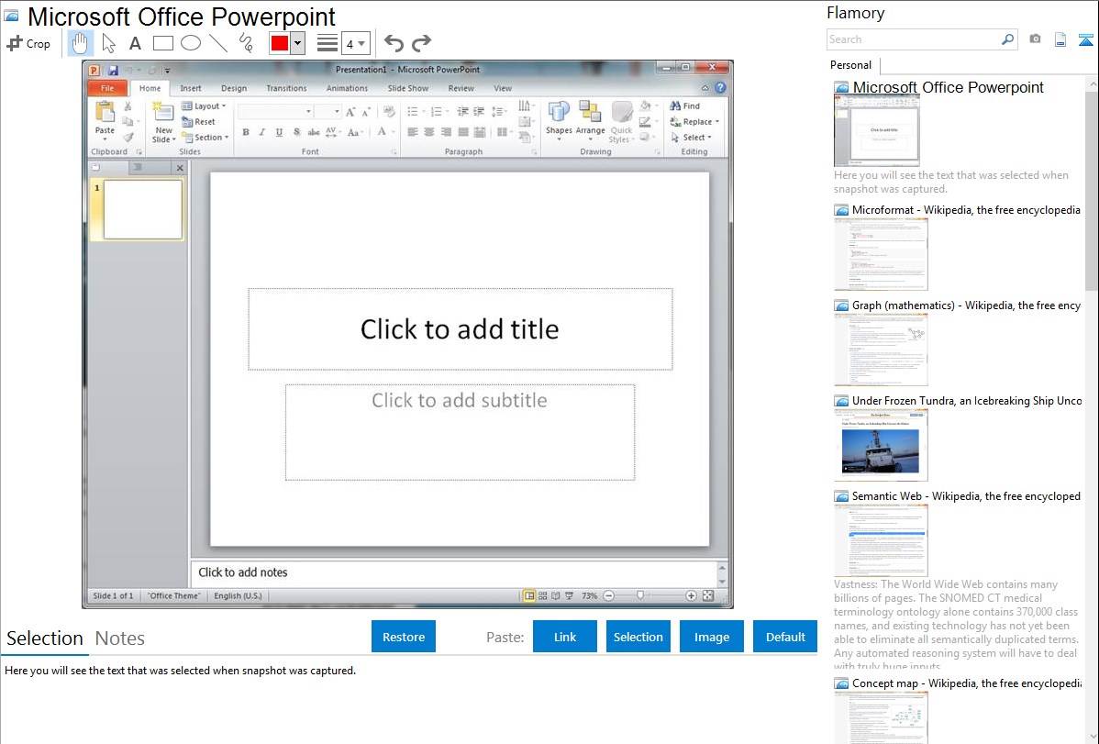Screen dimensions: 1099x744
Task: Choose the straight line drawing tool
Action: [x=218, y=43]
